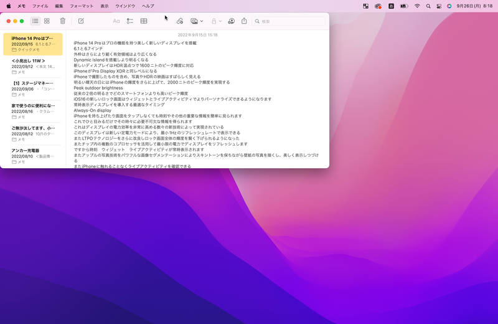Select the 家で使うのに便利にな note
This screenshot has height=324, width=498.
(x=33, y=111)
